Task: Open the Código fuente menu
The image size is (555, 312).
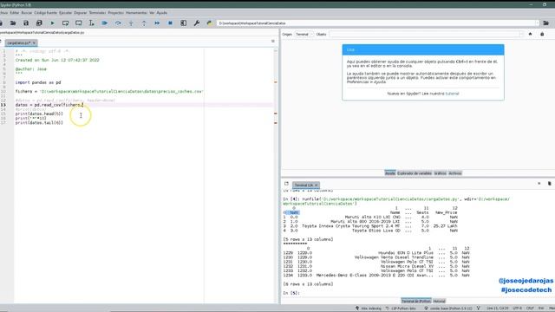Action: [x=45, y=13]
